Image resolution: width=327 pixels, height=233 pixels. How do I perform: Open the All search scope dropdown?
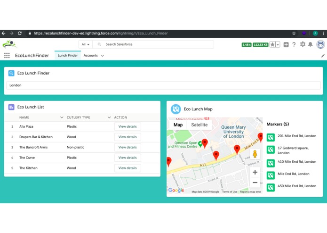tap(86, 44)
